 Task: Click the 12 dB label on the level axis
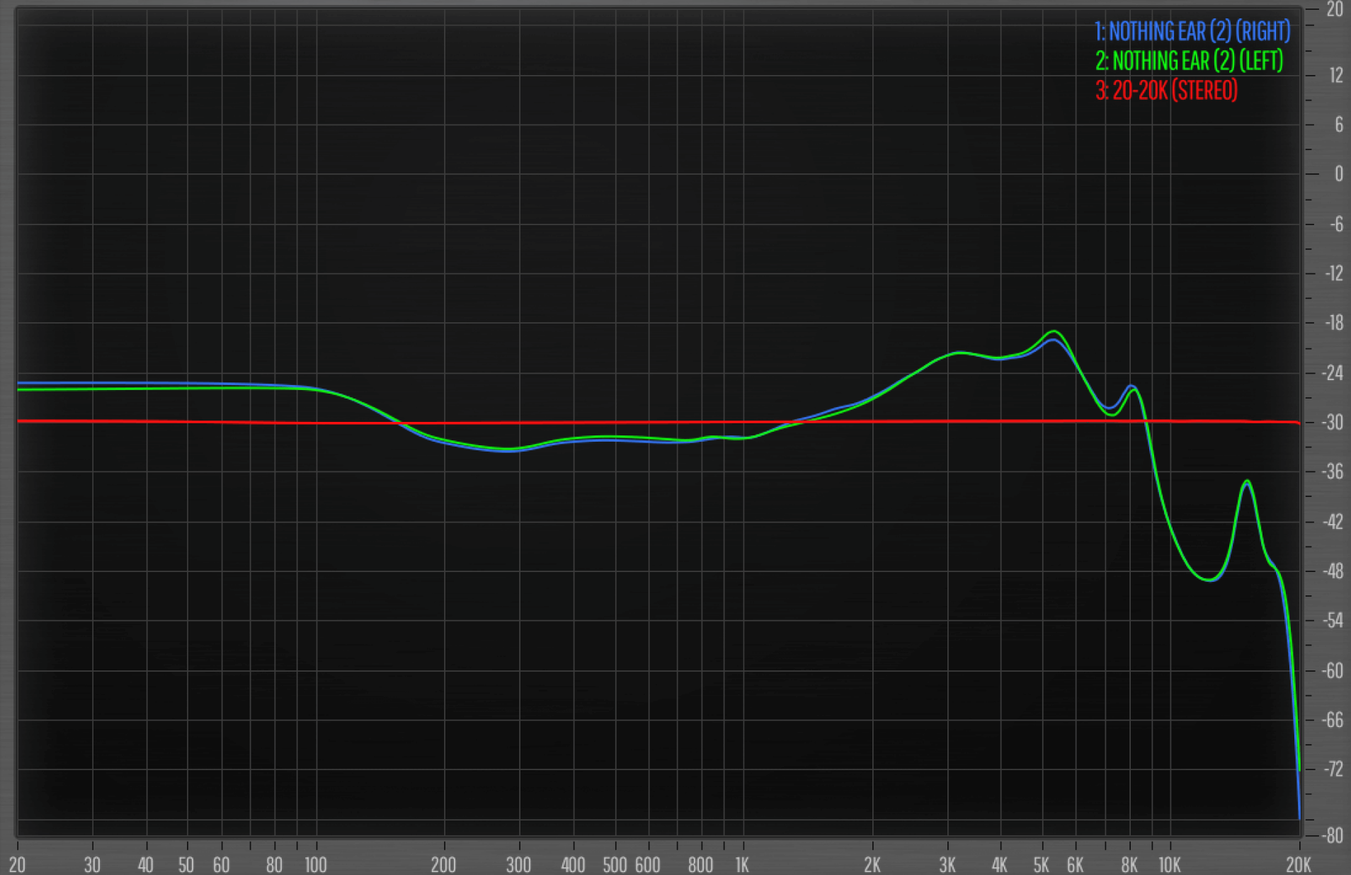(1335, 75)
